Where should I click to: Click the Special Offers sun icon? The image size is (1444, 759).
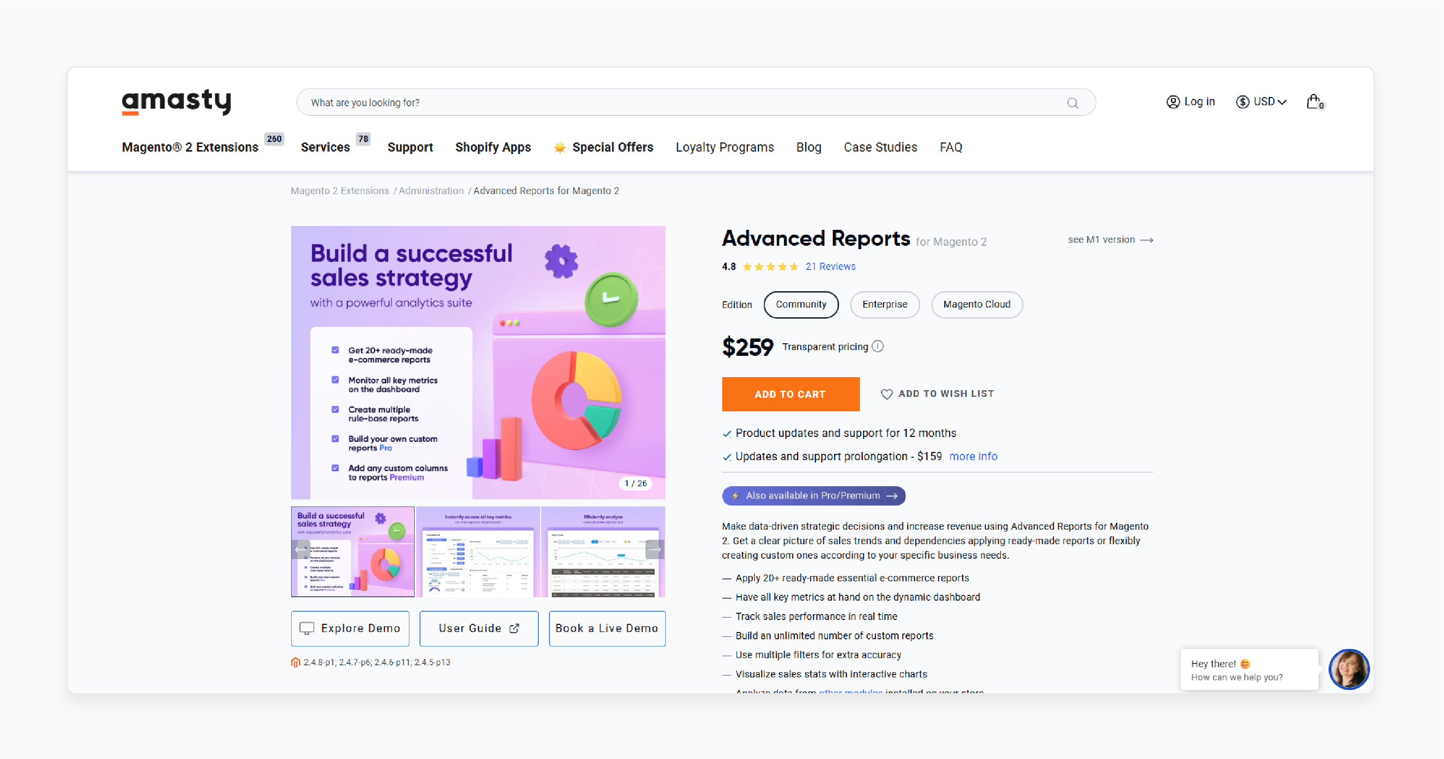click(560, 147)
